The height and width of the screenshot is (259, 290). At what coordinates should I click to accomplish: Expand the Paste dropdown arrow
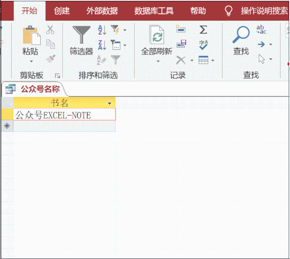pos(31,61)
